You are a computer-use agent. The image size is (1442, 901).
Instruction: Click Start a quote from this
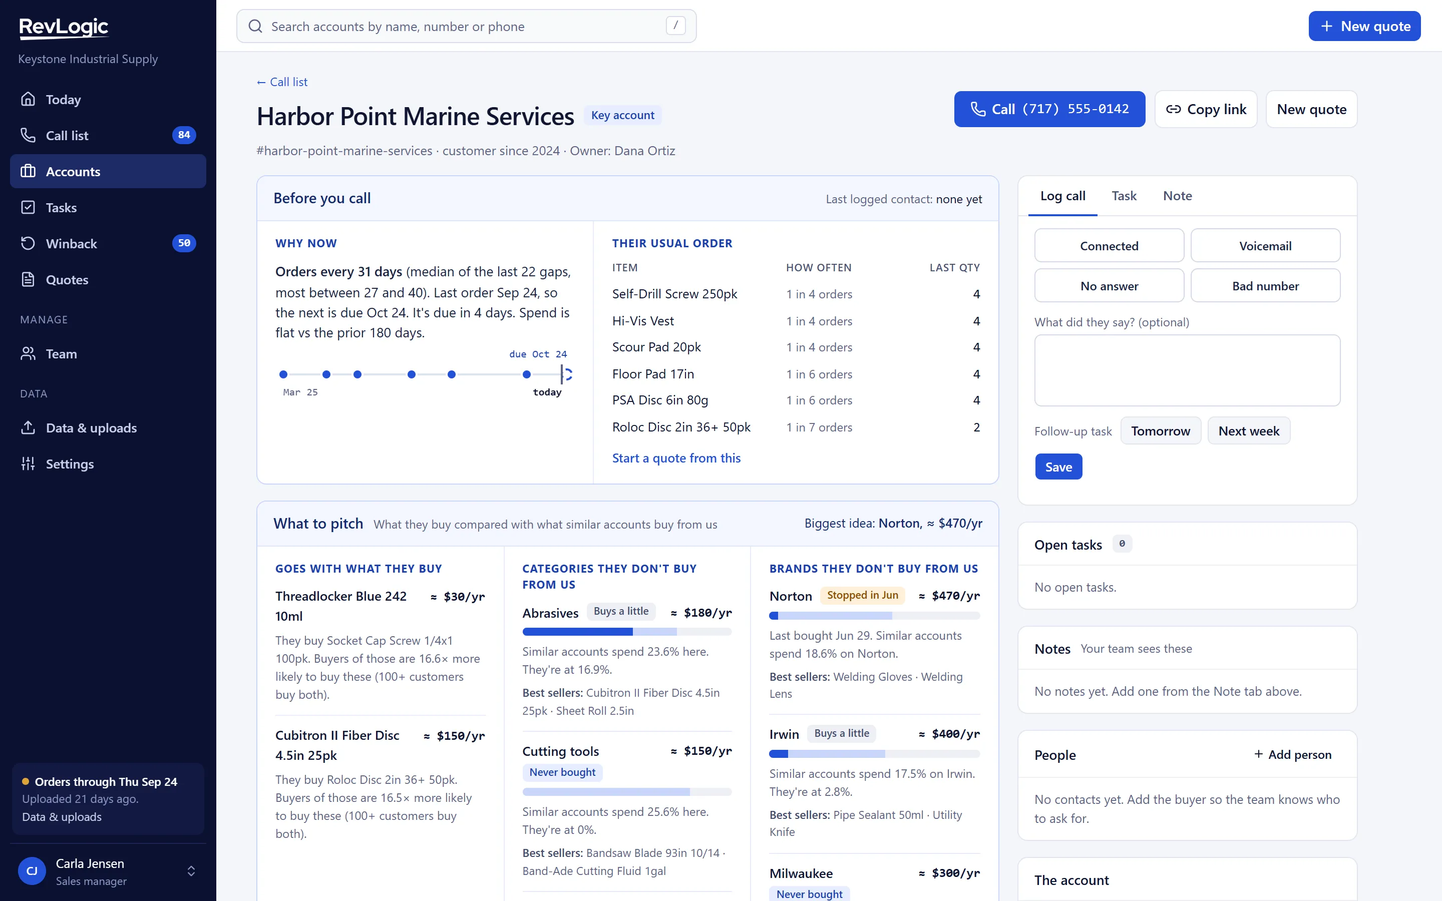676,458
